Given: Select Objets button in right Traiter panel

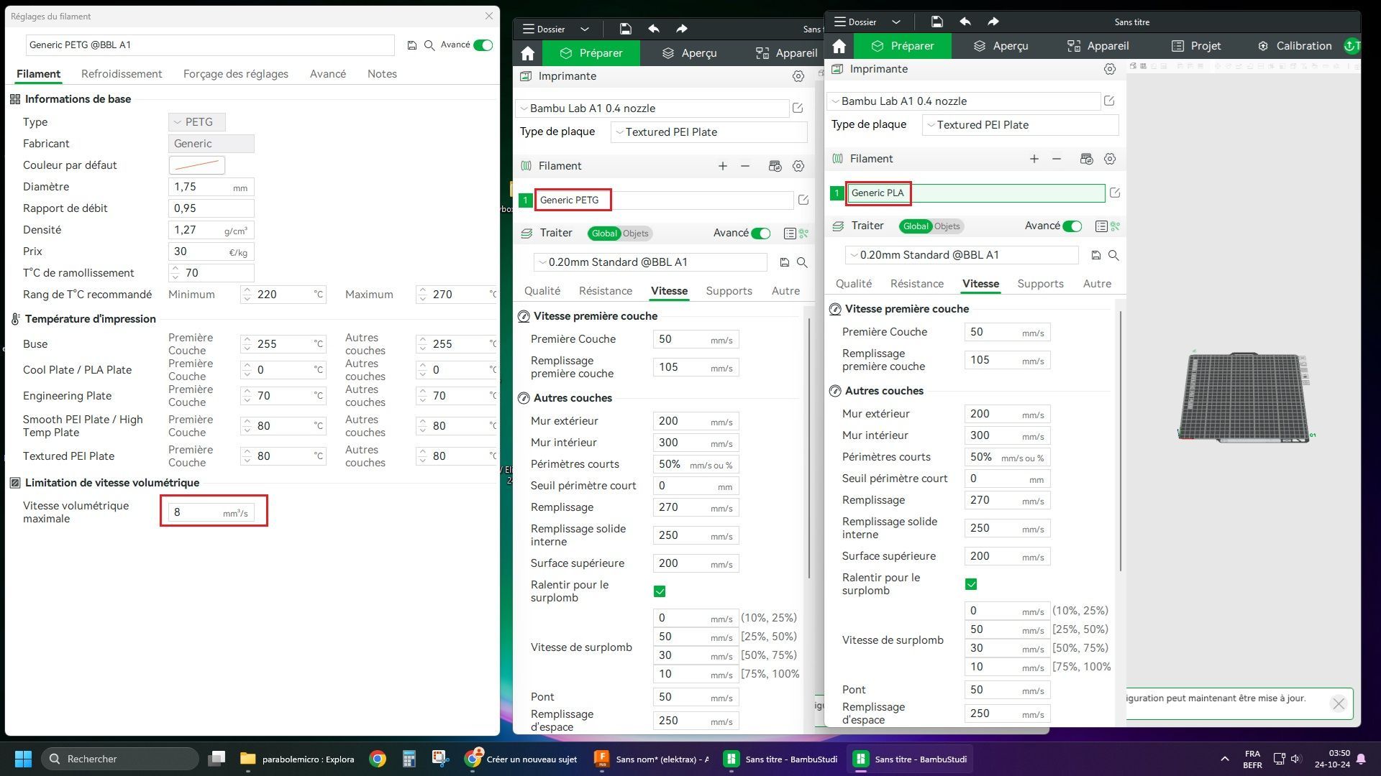Looking at the screenshot, I should (x=947, y=226).
